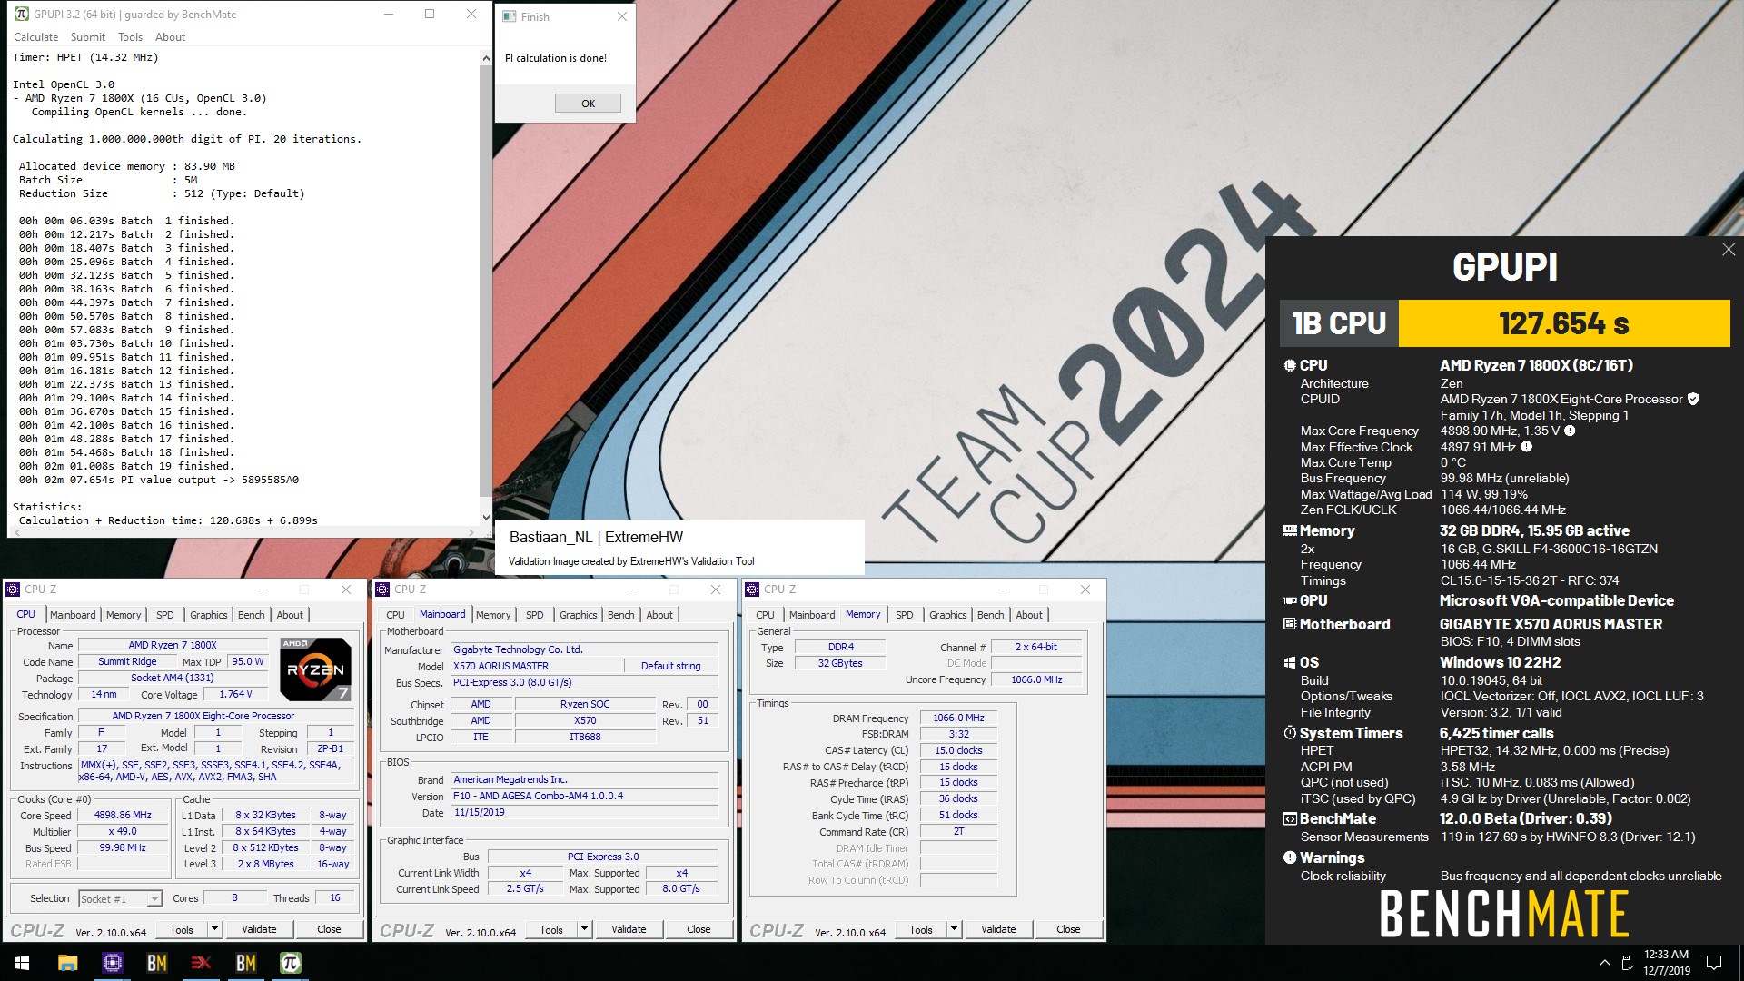Click GPUPI horizontal scrollbar right arrow

coord(471,531)
